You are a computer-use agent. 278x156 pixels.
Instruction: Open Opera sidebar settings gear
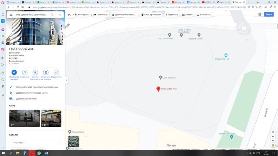pos(3,86)
